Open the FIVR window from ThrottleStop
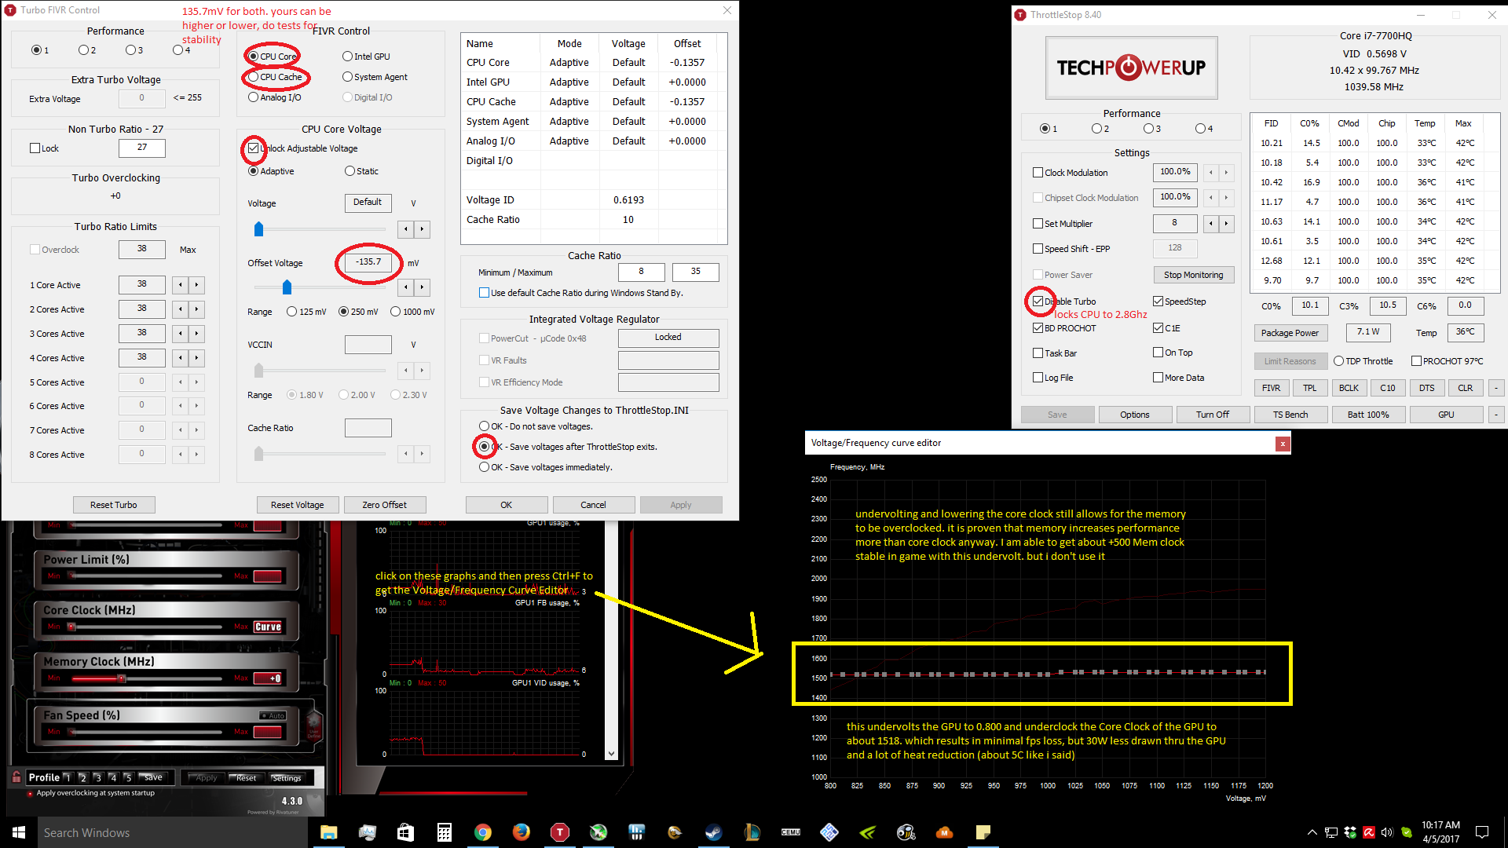The height and width of the screenshot is (848, 1508). (1271, 388)
